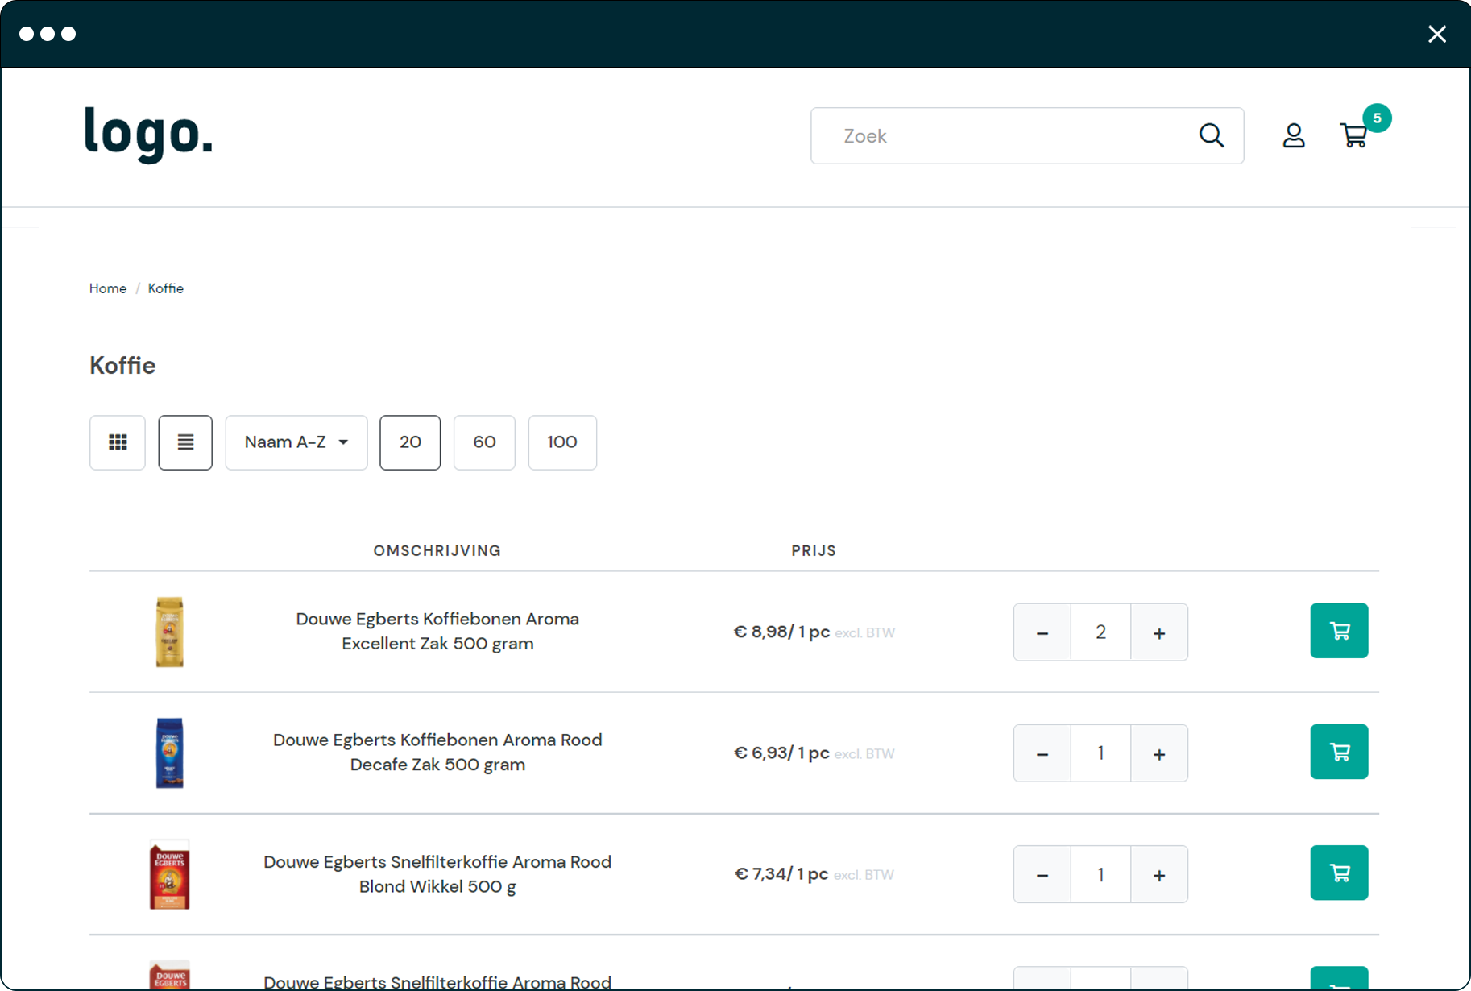Click quantity field of Blond Wikkel 500 g
The height and width of the screenshot is (991, 1471).
point(1101,874)
